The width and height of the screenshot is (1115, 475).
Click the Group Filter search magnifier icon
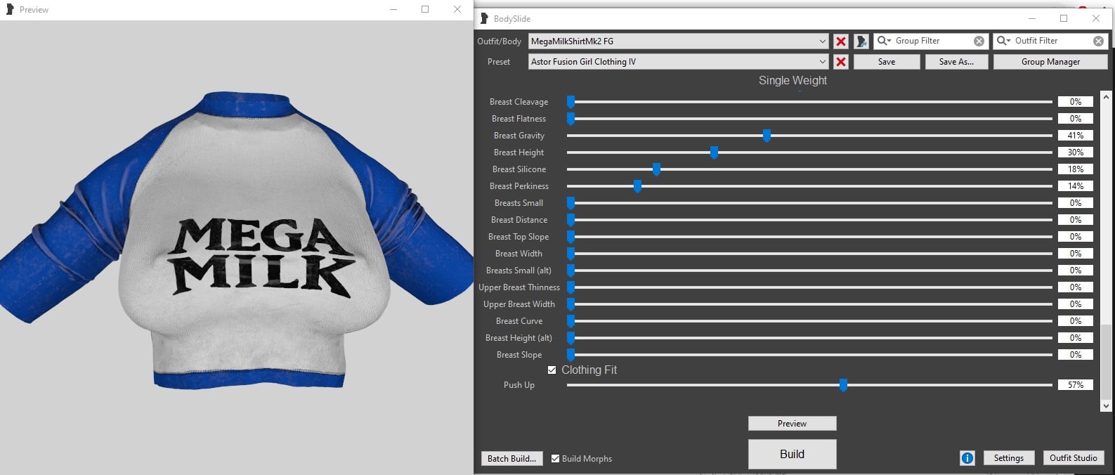(x=884, y=41)
